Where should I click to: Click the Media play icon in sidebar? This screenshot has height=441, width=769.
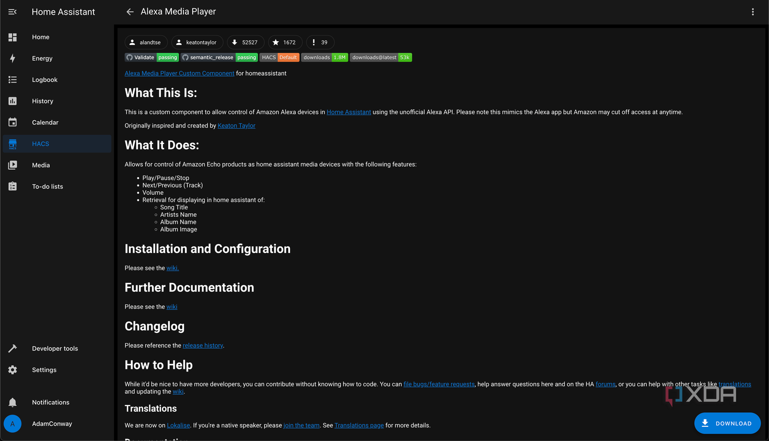tap(13, 165)
